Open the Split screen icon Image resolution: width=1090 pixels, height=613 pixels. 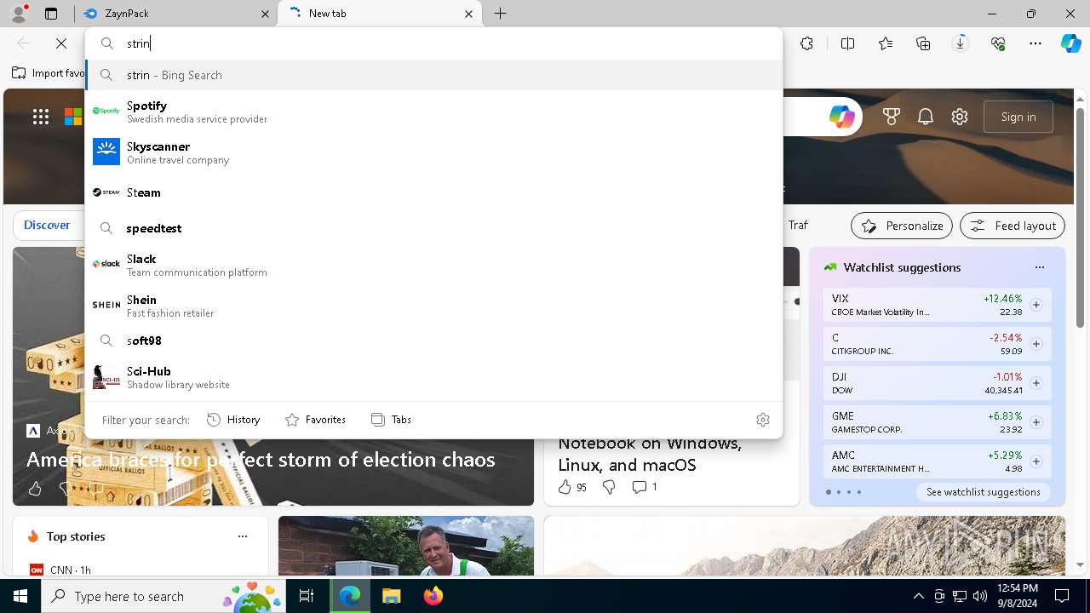click(x=847, y=43)
